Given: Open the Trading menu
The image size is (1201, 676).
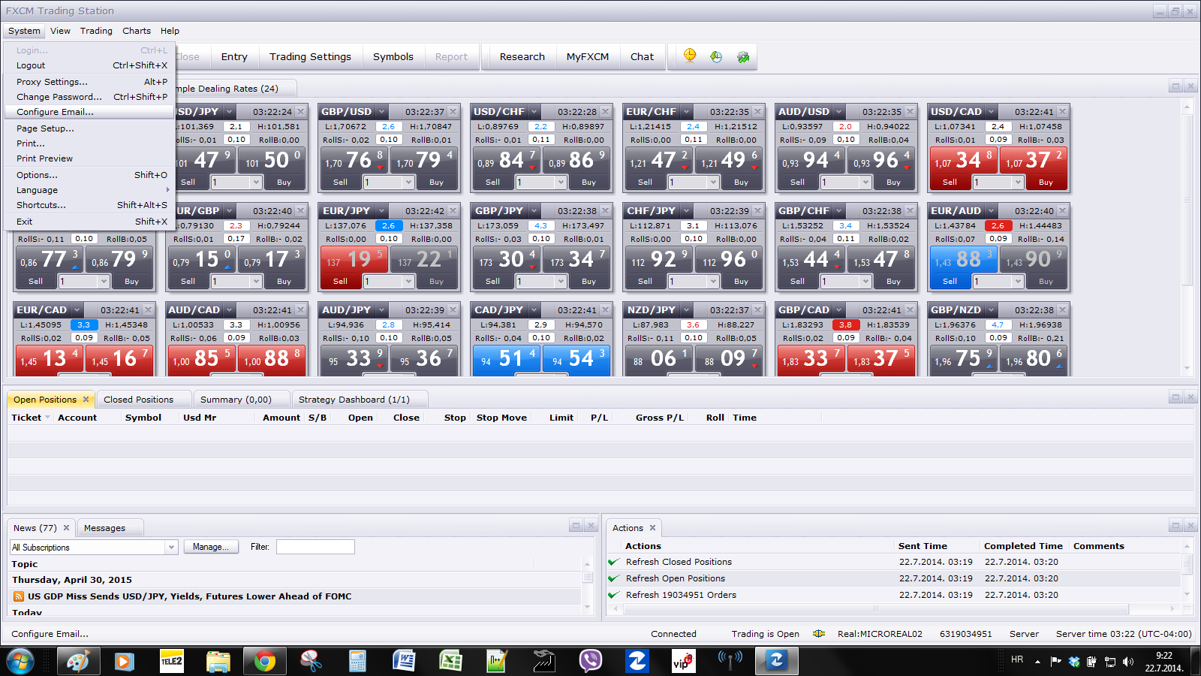Looking at the screenshot, I should (96, 31).
